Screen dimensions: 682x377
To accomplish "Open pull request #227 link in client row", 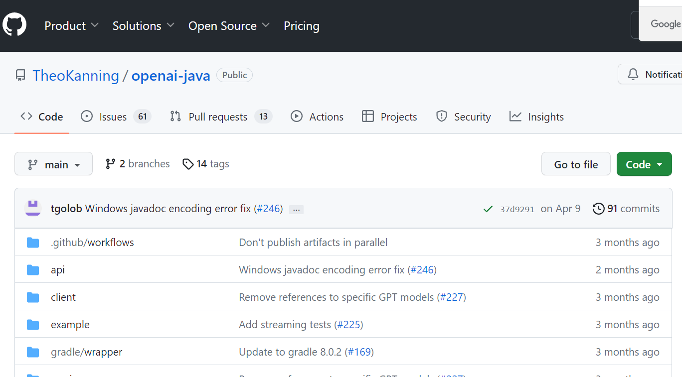I will pos(452,297).
